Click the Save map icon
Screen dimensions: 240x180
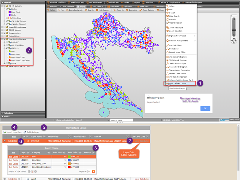(x=109, y=7)
